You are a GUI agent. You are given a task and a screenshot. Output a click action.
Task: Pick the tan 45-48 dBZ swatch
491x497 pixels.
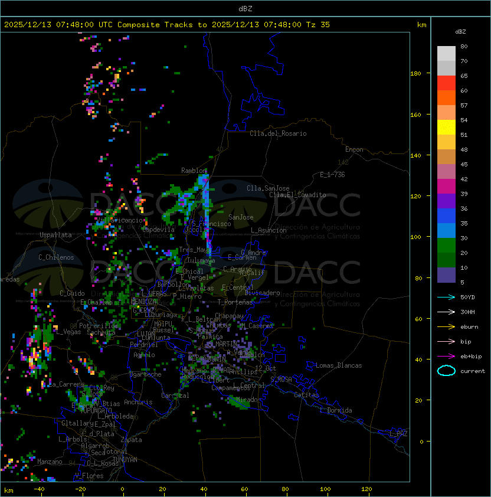tap(446, 156)
